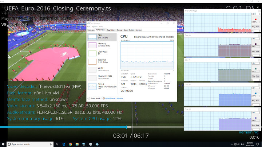Click the min value field on Core #0
The height and width of the screenshot is (147, 262).
(256, 55)
